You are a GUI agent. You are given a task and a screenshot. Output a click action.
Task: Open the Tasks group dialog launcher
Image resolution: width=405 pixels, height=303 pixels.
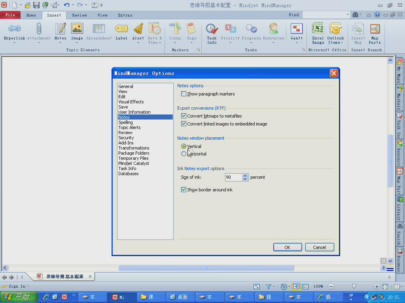tap(303, 50)
